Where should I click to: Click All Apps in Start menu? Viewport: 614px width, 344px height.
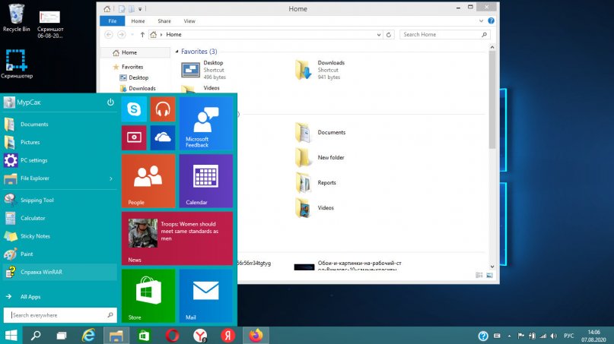[x=31, y=297]
